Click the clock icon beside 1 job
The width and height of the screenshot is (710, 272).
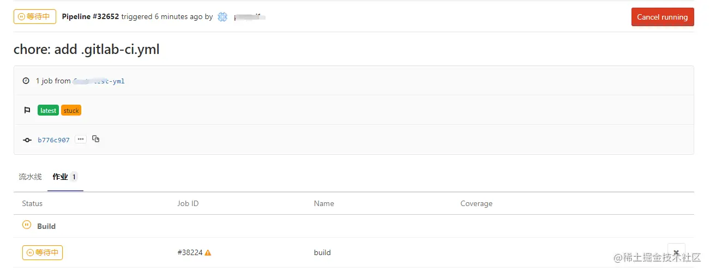click(x=26, y=81)
